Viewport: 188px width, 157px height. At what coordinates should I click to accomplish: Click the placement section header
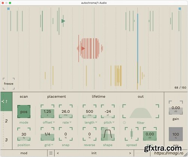tap(56, 97)
